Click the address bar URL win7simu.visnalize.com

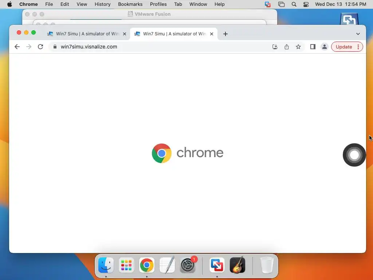[x=89, y=47]
